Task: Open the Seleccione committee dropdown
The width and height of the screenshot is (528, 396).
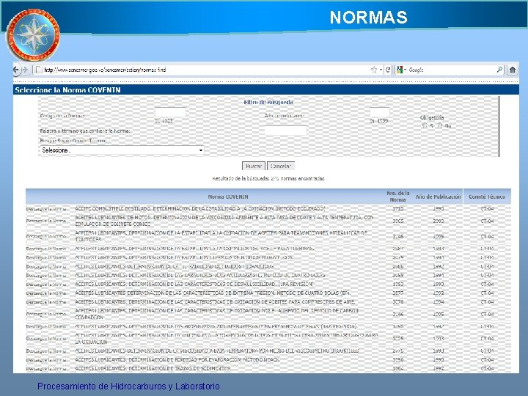Action: (x=122, y=150)
